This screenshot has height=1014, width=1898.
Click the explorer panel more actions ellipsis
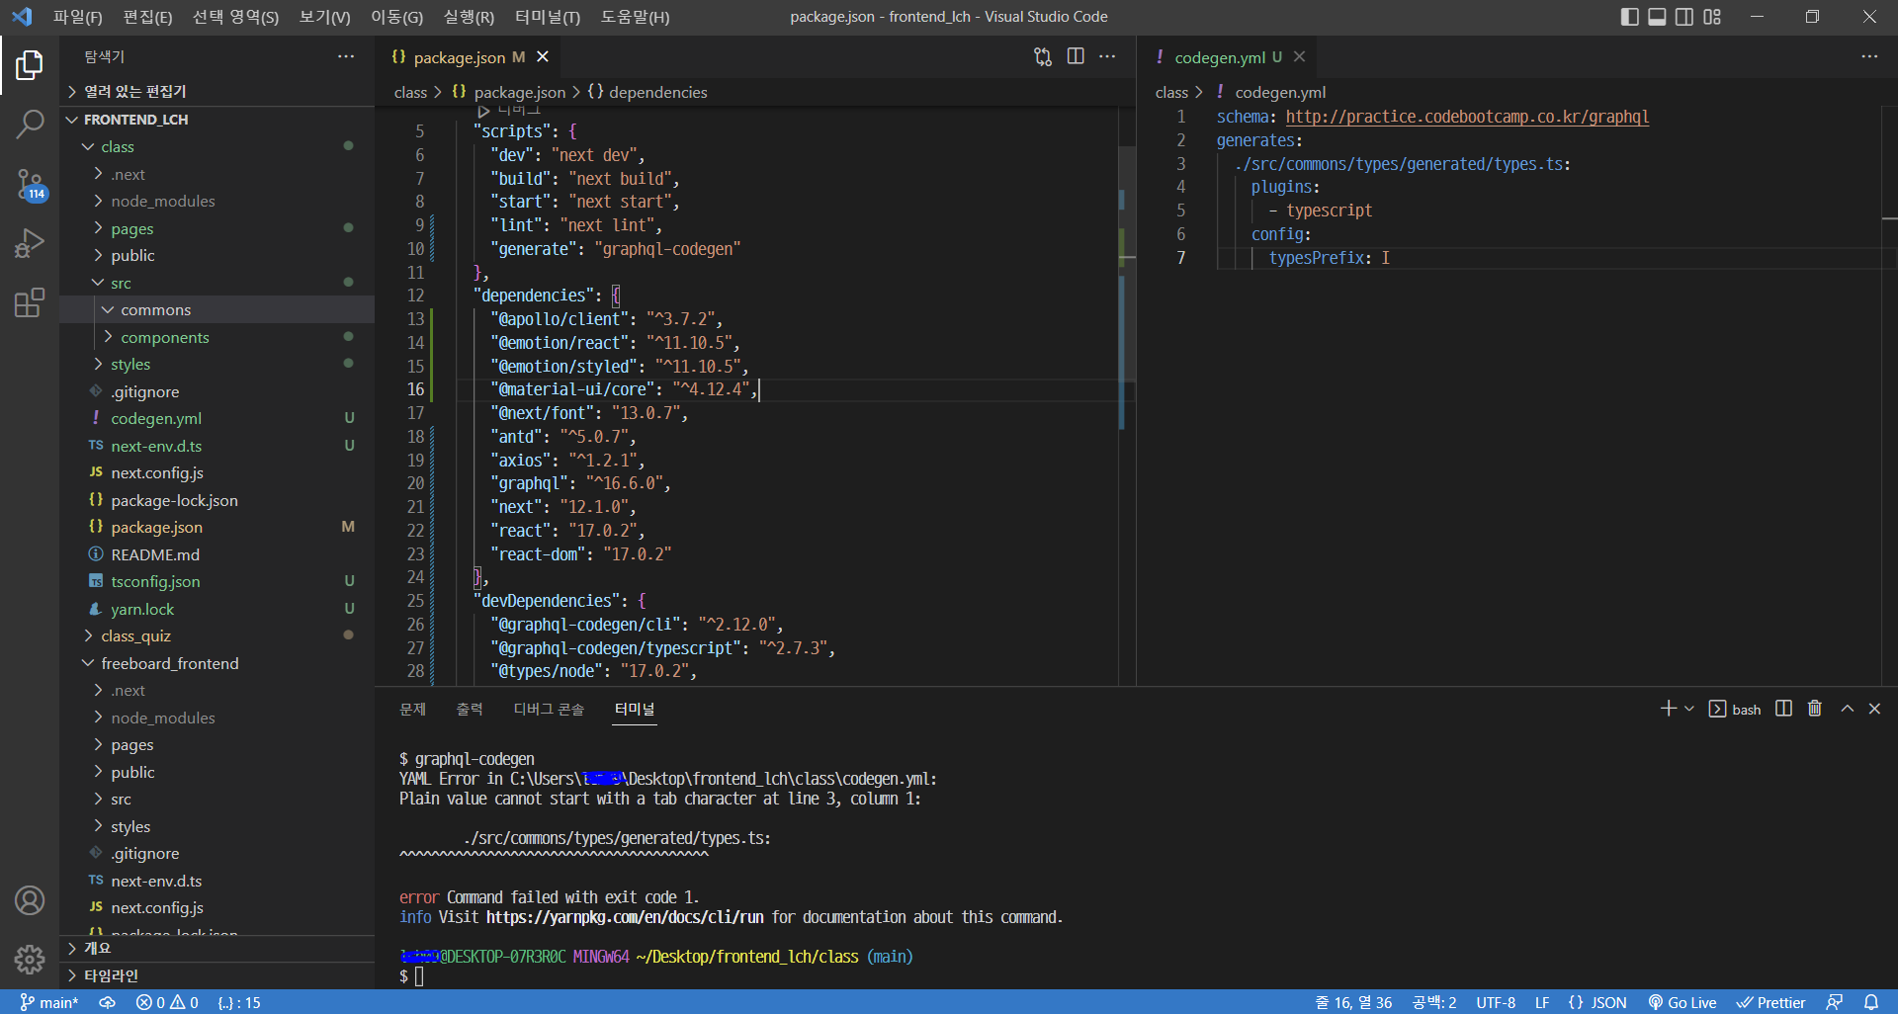click(346, 56)
